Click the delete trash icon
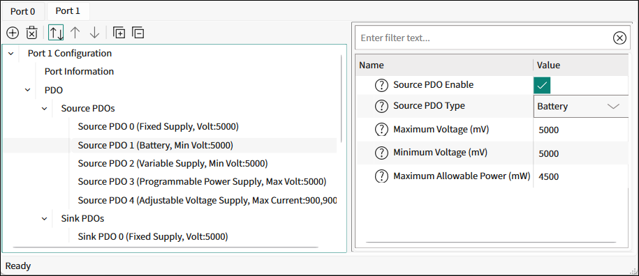Image resolution: width=639 pixels, height=276 pixels. click(x=32, y=33)
